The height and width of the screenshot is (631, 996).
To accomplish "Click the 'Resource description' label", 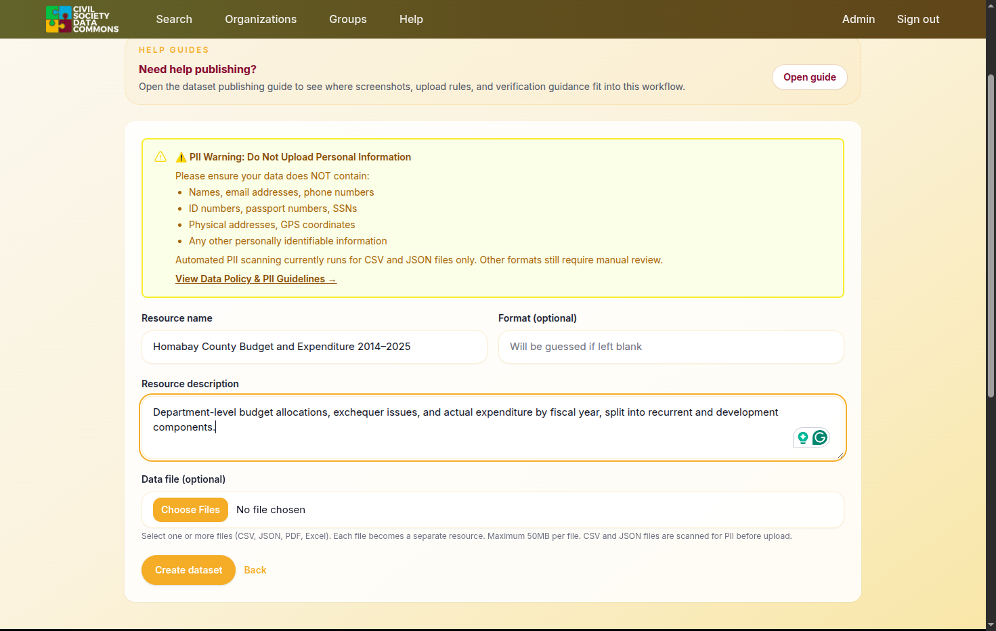I will 190,384.
